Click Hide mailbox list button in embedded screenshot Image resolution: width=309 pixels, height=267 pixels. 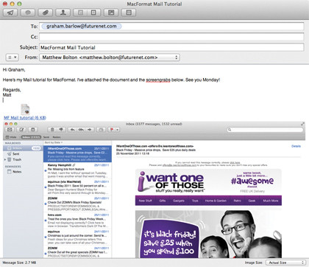11,137
